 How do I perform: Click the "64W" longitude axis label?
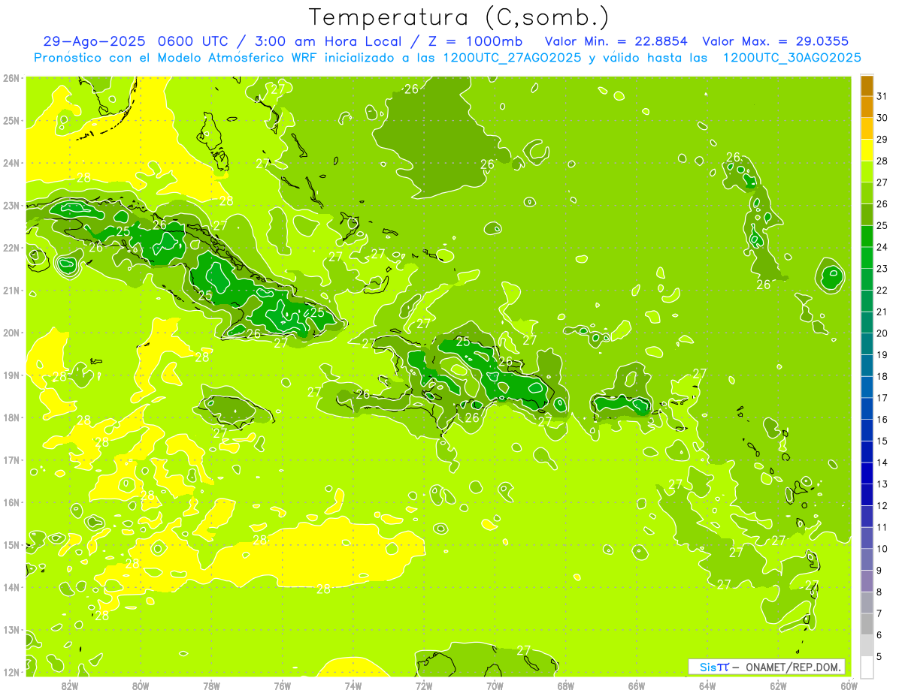707,685
